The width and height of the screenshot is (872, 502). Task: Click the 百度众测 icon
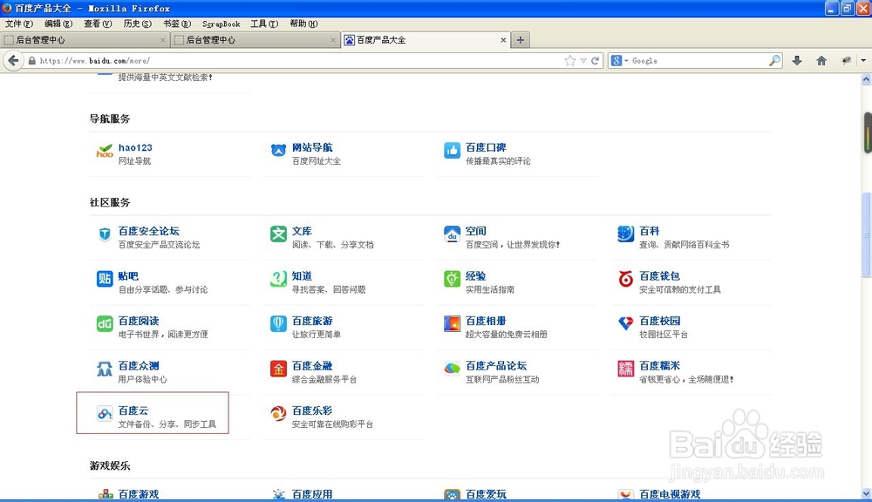coord(105,369)
